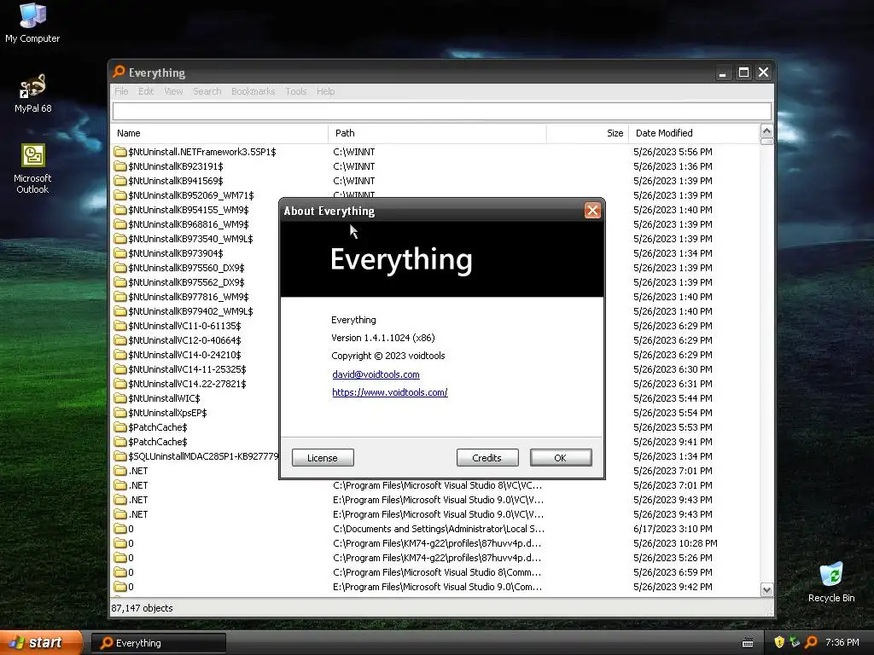This screenshot has width=874, height=655.
Task: Select folder icon for $NtUninstallKB973904$
Action: tap(119, 252)
